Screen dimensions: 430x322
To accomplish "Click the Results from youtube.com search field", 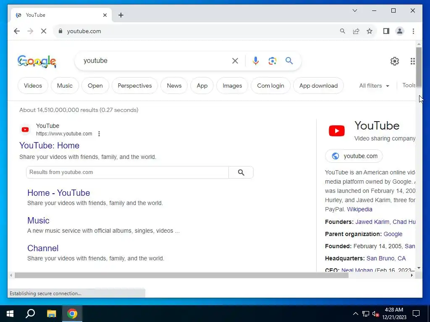I will coord(127,172).
